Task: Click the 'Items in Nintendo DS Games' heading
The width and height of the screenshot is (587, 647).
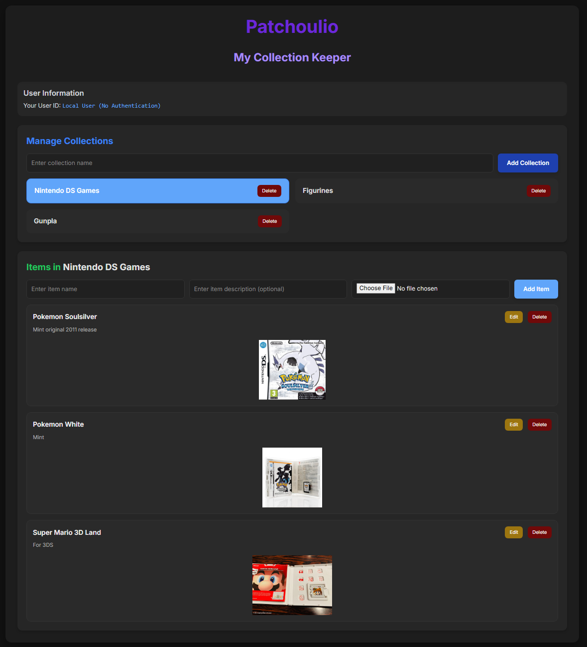Action: (x=88, y=267)
